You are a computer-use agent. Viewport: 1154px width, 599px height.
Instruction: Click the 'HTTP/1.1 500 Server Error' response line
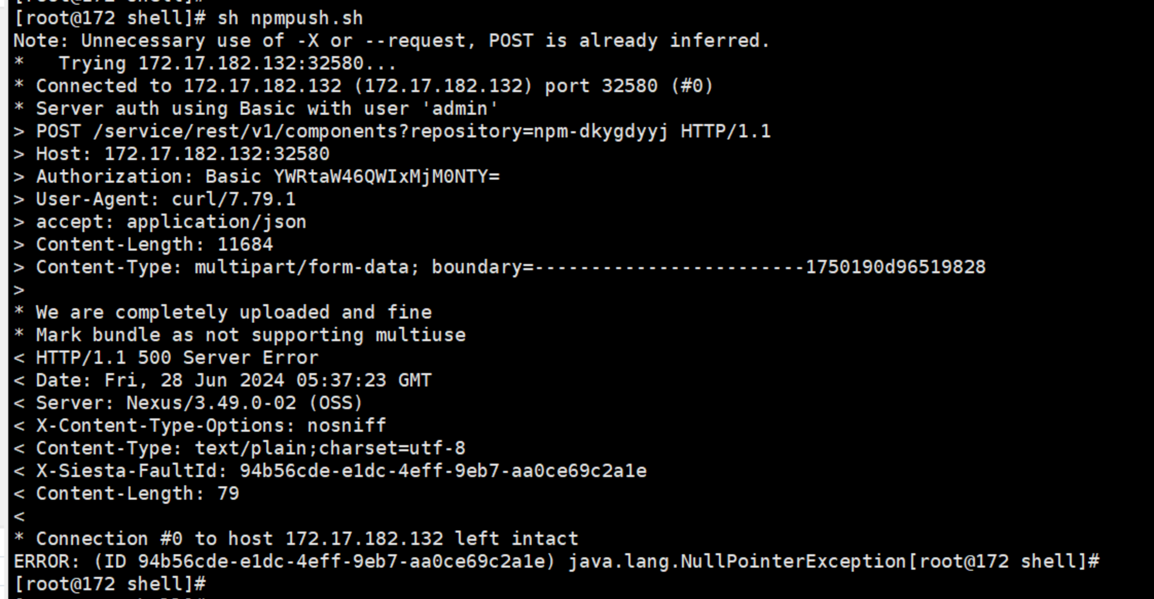(x=166, y=358)
